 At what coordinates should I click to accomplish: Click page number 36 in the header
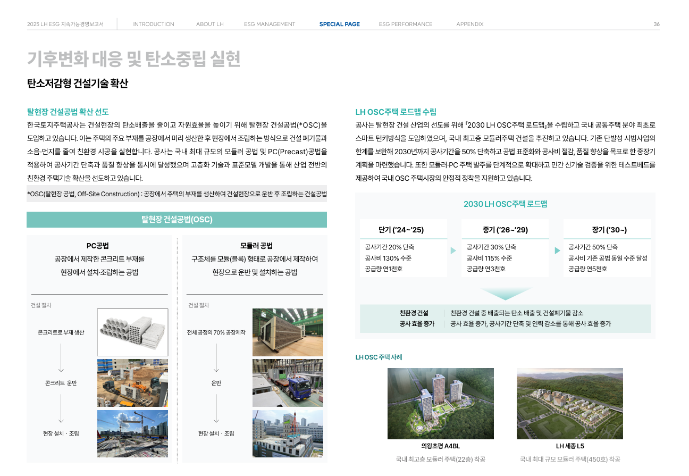(657, 24)
